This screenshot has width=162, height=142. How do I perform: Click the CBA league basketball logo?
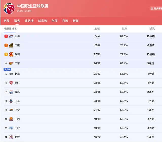click(x=9, y=8)
